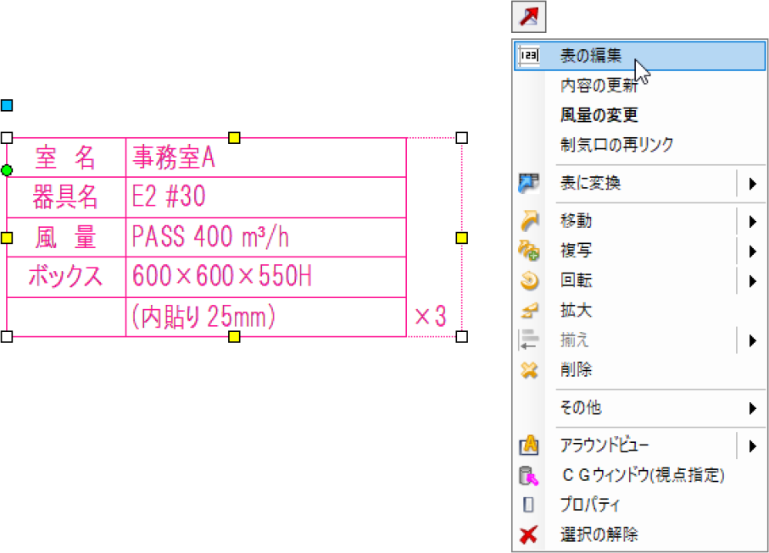Click the ×3 quantity text
The width and height of the screenshot is (769, 553).
(x=431, y=316)
